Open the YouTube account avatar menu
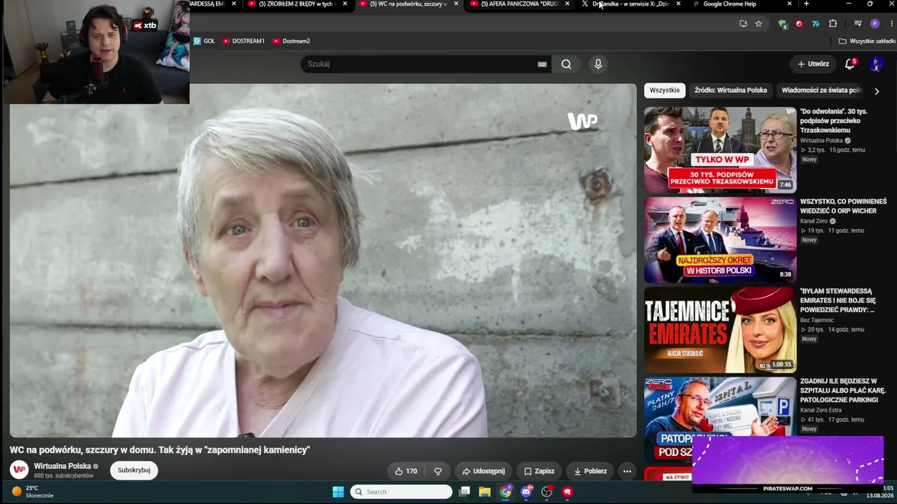The height and width of the screenshot is (504, 897). point(875,64)
